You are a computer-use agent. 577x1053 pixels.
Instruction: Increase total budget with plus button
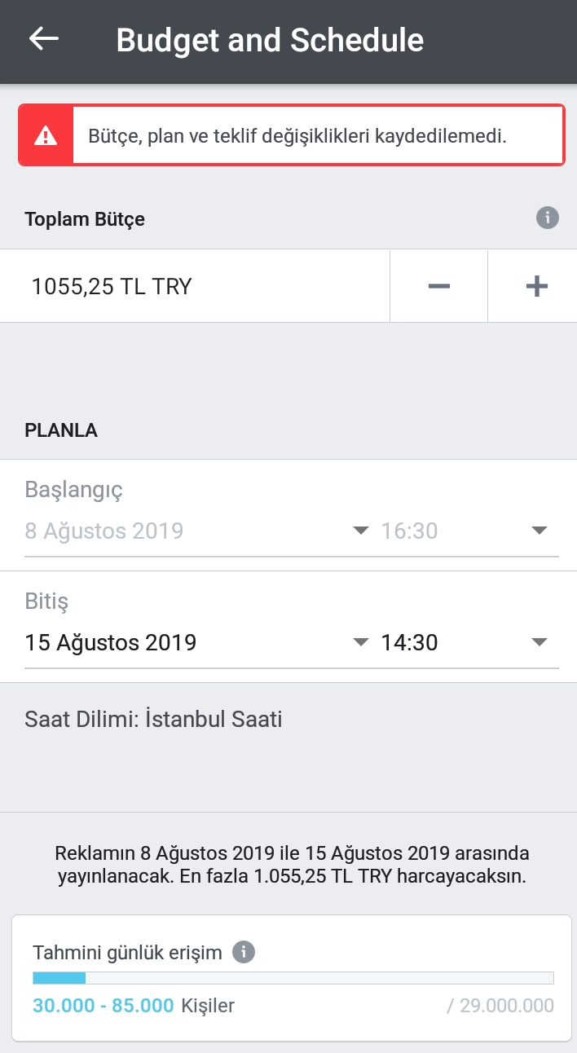pos(535,286)
